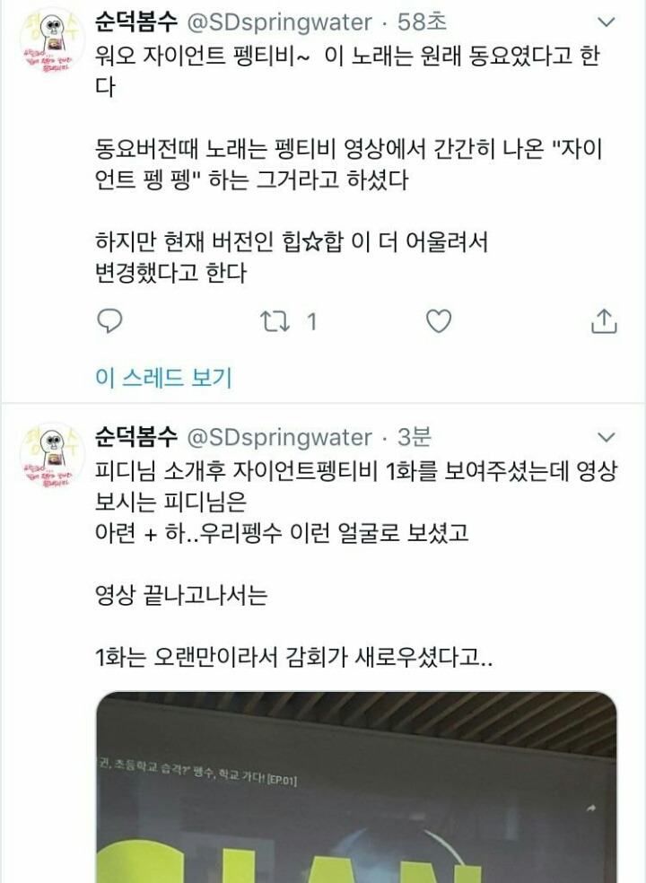Share the first tweet via upload icon

coord(604,321)
